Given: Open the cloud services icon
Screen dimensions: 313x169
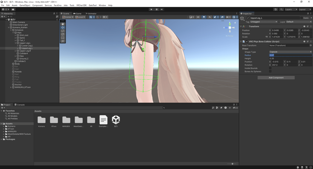Looking at the screenshot, I should (x=13, y=9).
